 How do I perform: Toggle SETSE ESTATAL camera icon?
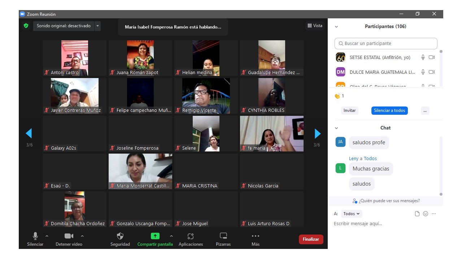point(432,57)
